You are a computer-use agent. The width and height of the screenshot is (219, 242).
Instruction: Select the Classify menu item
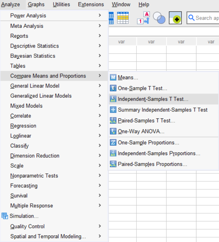click(54, 146)
